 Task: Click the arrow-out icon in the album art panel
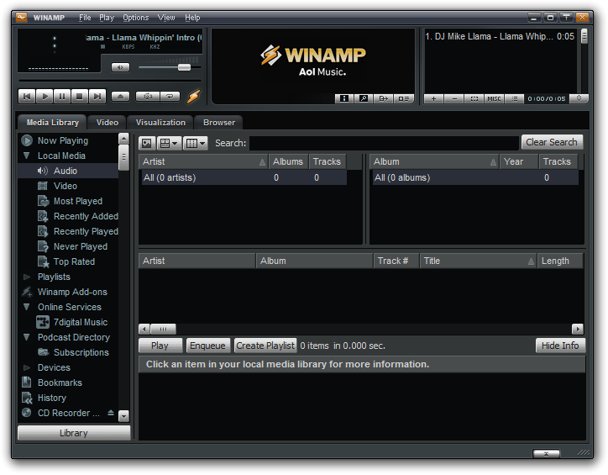(383, 98)
